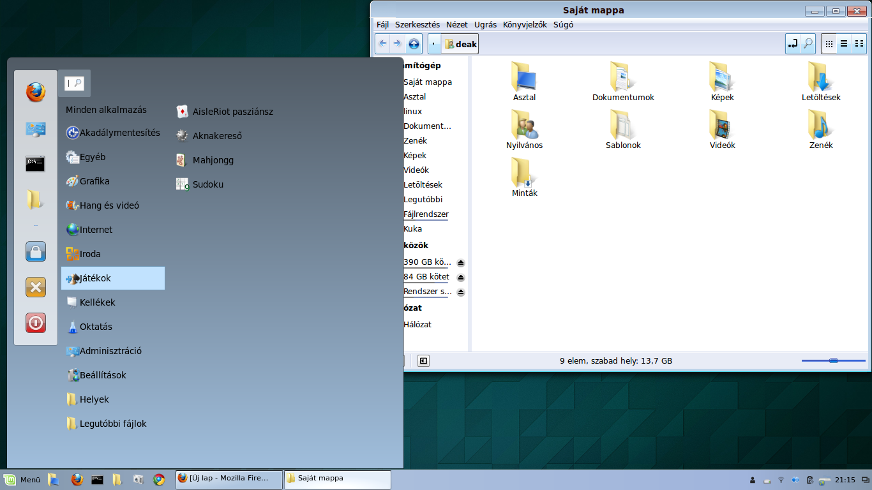
Task: Open Fájlrendszer in the sidebar
Action: pyautogui.click(x=426, y=214)
